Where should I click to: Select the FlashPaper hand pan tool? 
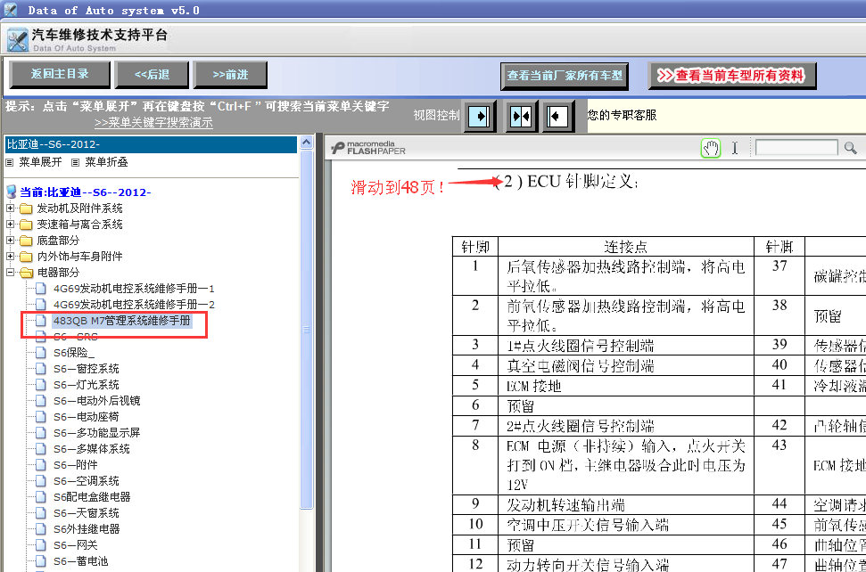711,148
